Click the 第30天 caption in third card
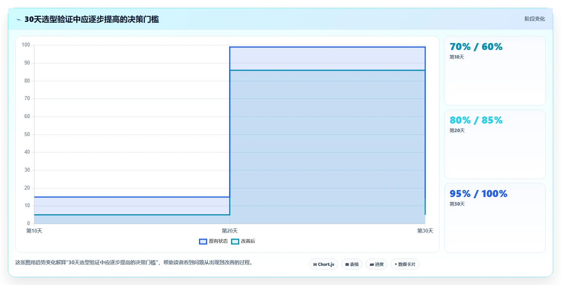The image size is (561, 285). click(457, 204)
